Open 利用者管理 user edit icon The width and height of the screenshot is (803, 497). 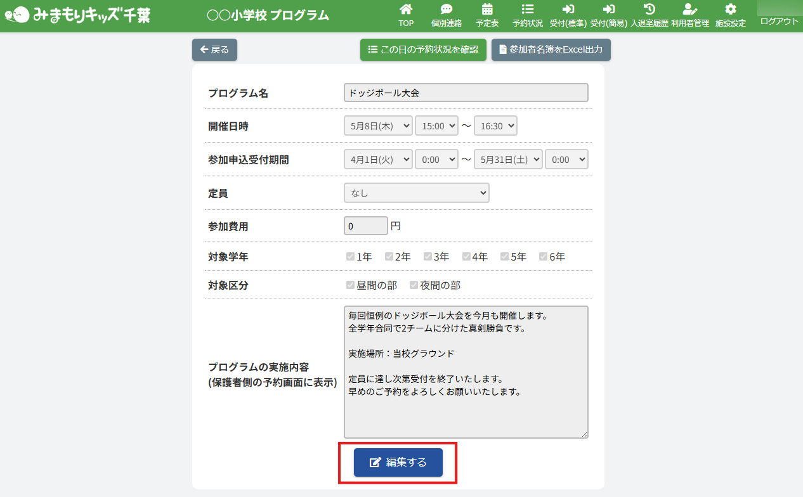[689, 10]
